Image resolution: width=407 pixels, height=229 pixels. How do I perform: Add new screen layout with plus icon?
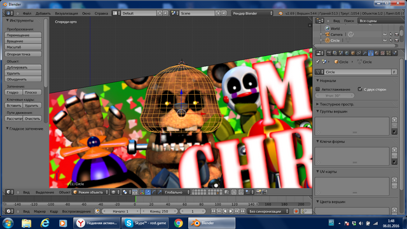coord(160,13)
